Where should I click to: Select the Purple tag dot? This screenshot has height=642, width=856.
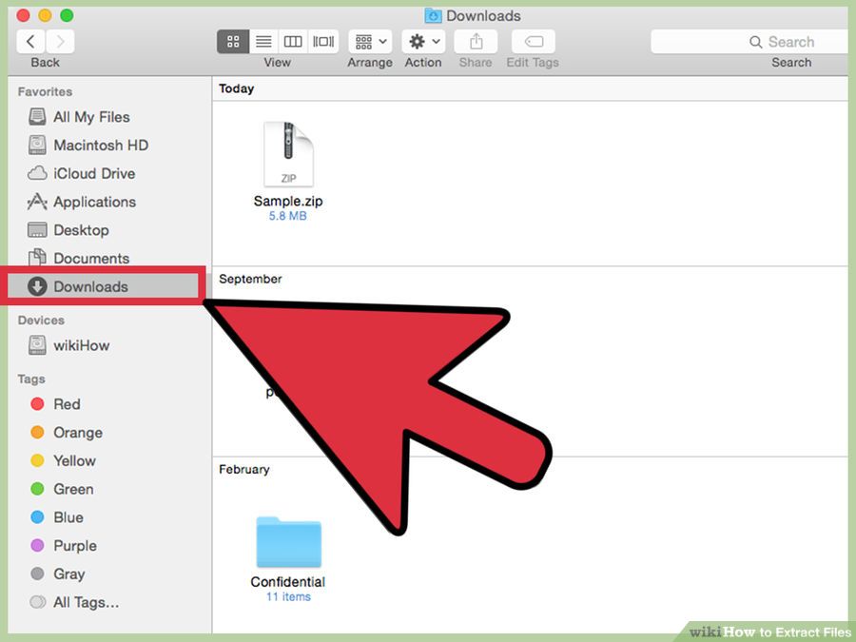(x=37, y=545)
